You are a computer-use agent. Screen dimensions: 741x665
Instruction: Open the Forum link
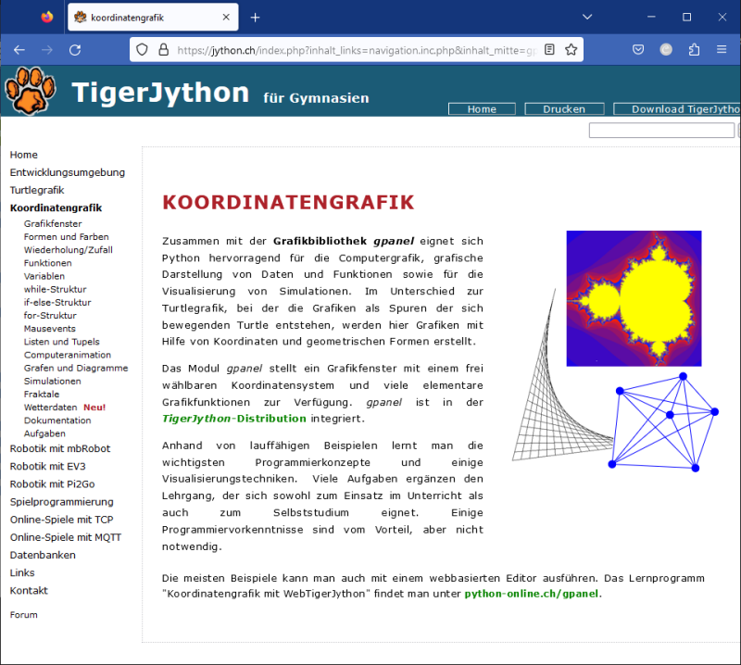tap(24, 615)
